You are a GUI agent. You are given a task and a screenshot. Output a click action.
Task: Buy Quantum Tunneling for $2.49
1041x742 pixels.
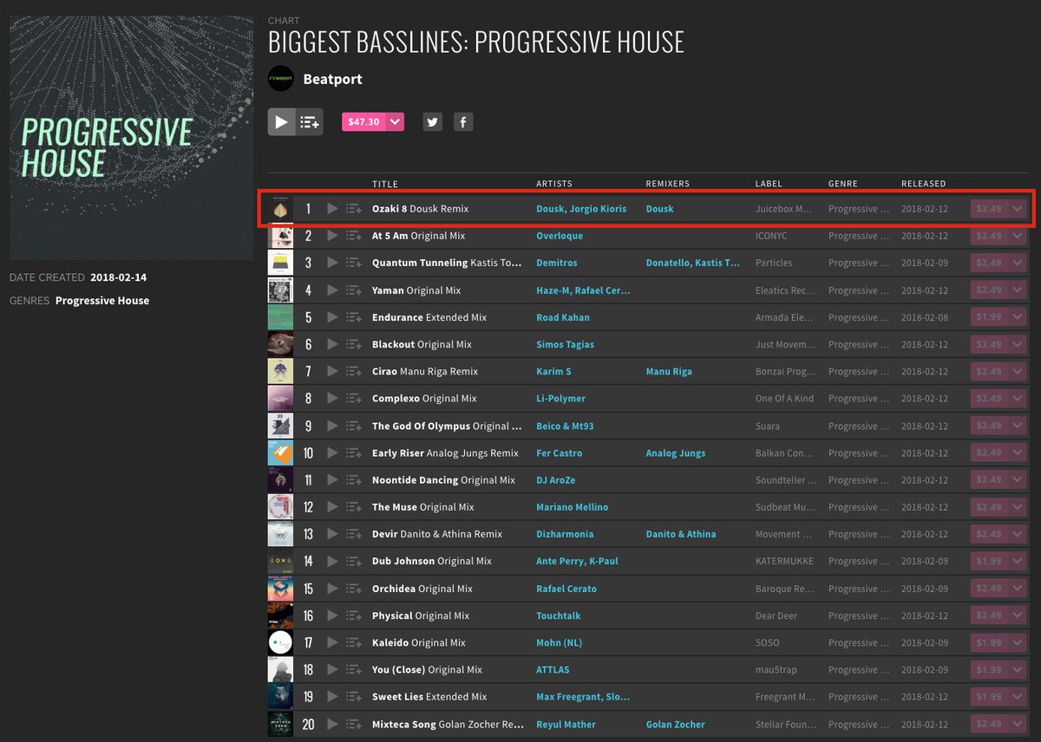(x=989, y=263)
